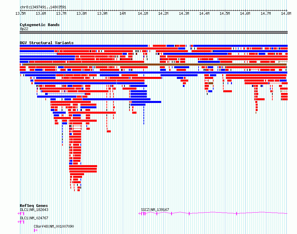Click the 14.8M ruler label
Screen dimensions: 297x234
pyautogui.click(x=286, y=13)
